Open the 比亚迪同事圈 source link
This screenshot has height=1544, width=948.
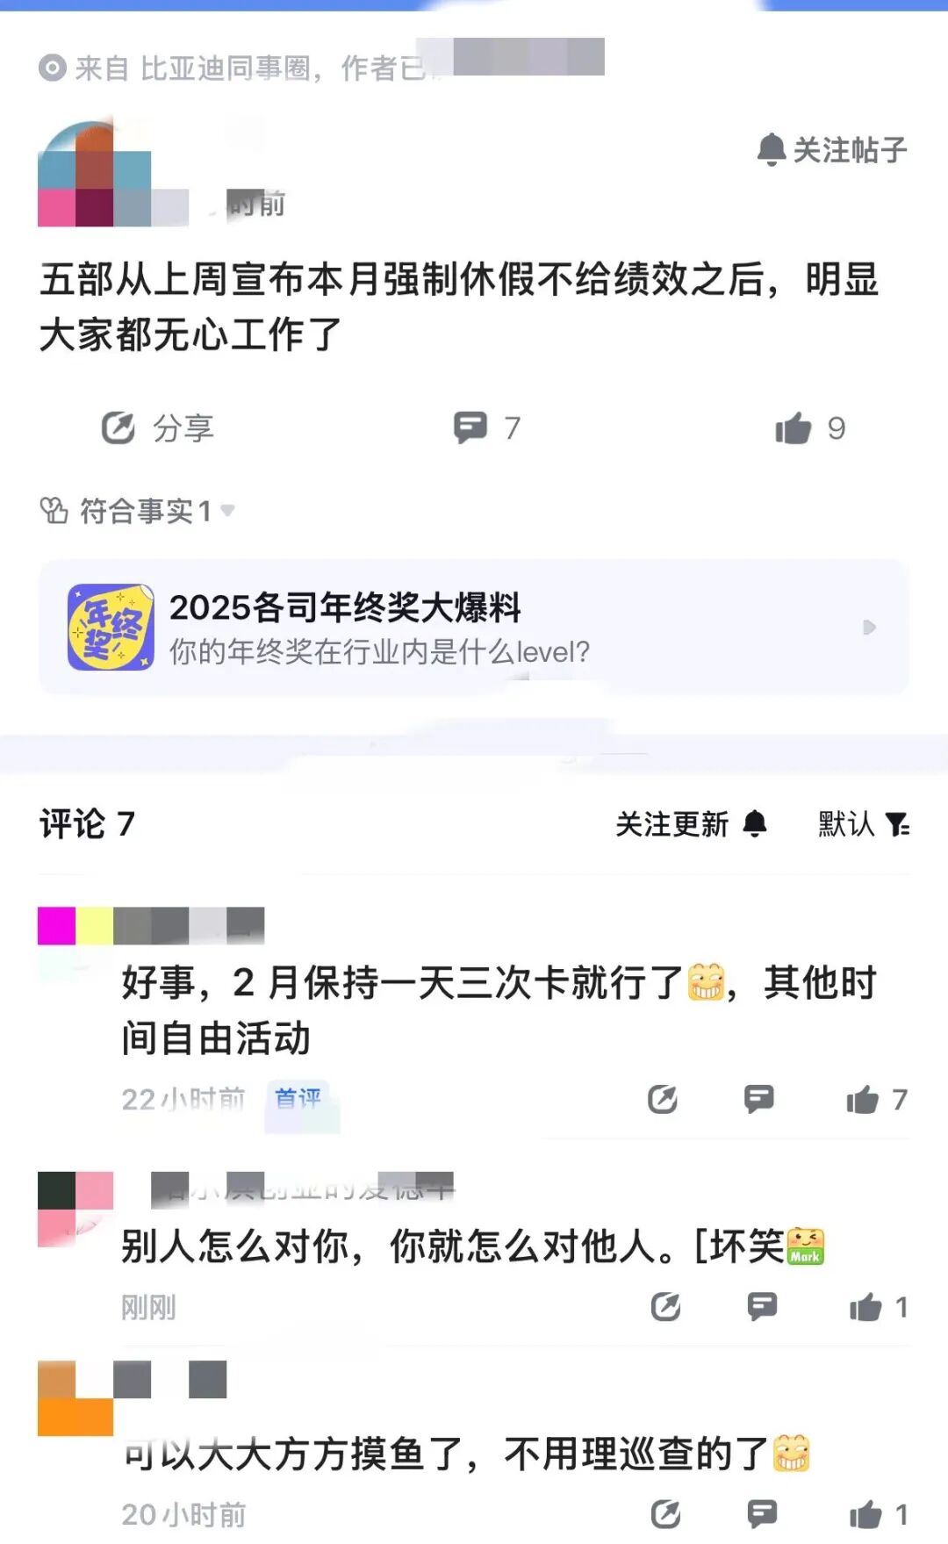[225, 68]
